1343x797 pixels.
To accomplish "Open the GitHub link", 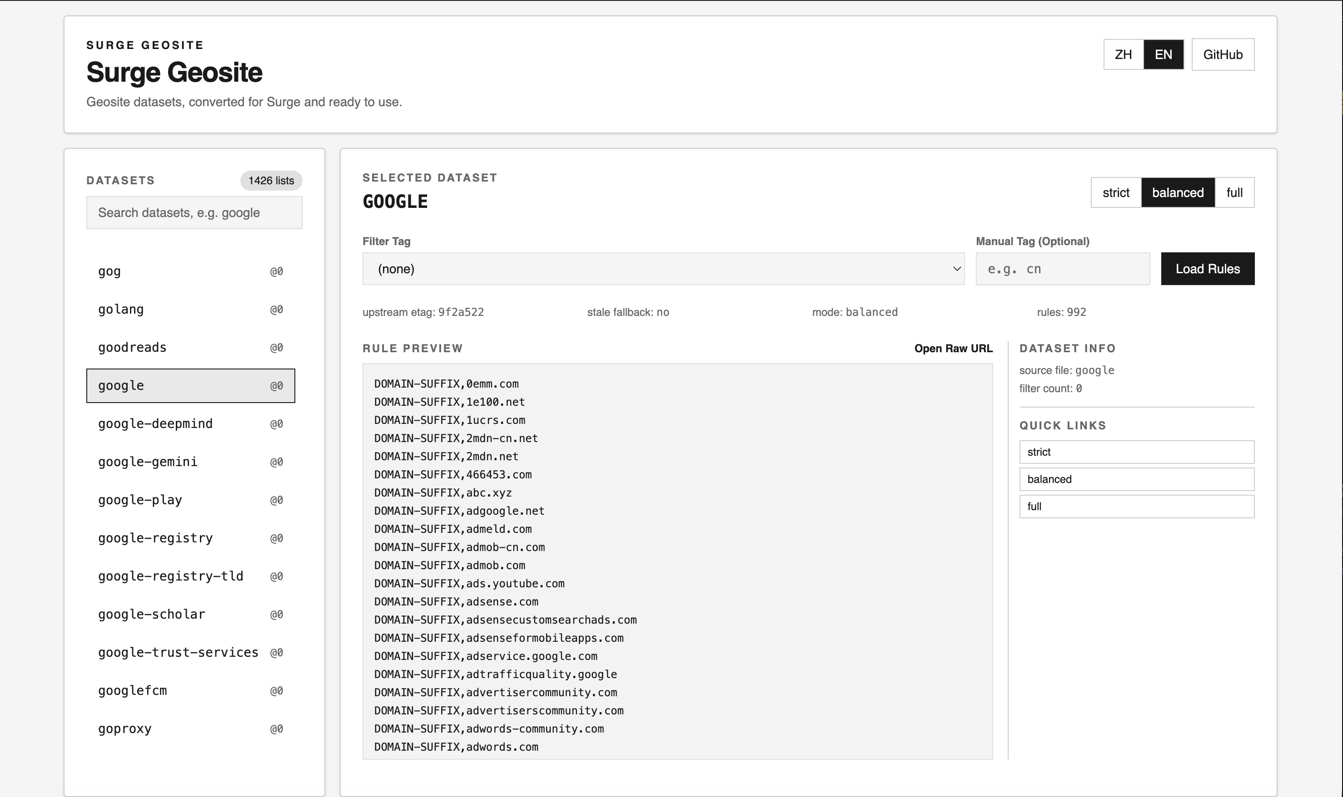I will click(x=1223, y=54).
